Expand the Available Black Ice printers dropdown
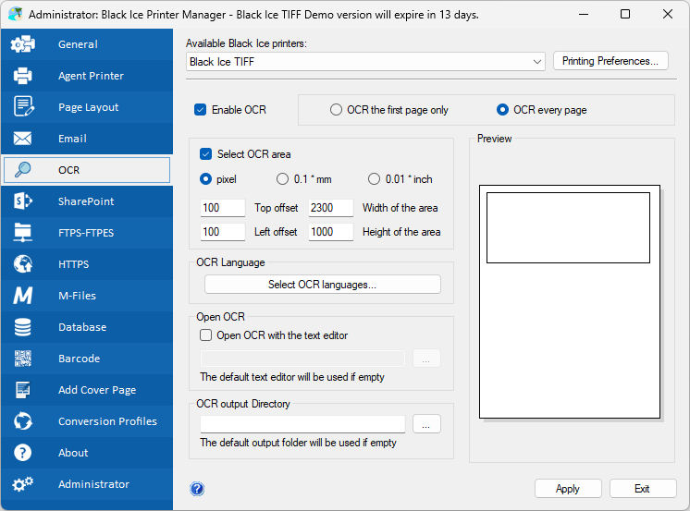 click(x=538, y=62)
